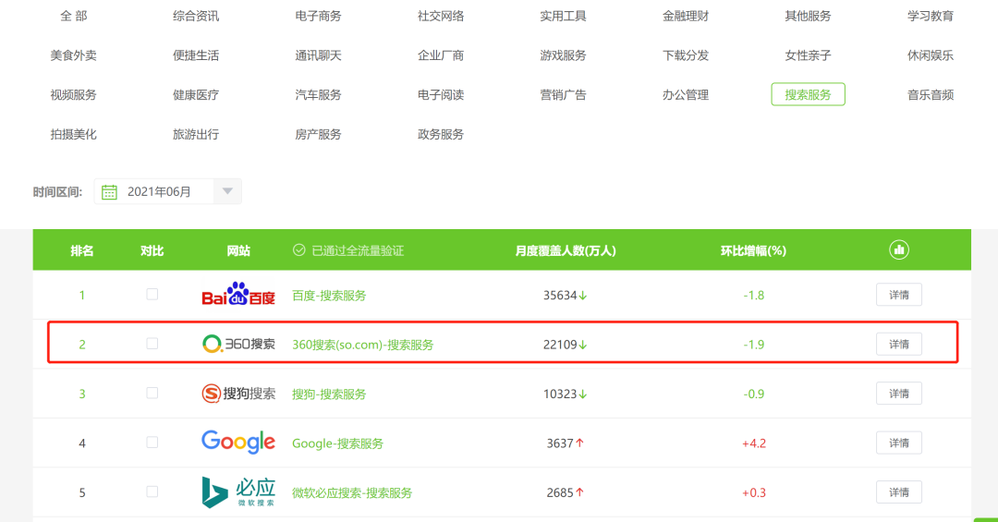The image size is (998, 522).
Task: Select the 音乐音频 category
Action: [x=931, y=95]
